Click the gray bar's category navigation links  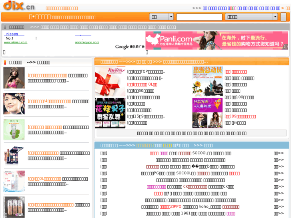108,27
